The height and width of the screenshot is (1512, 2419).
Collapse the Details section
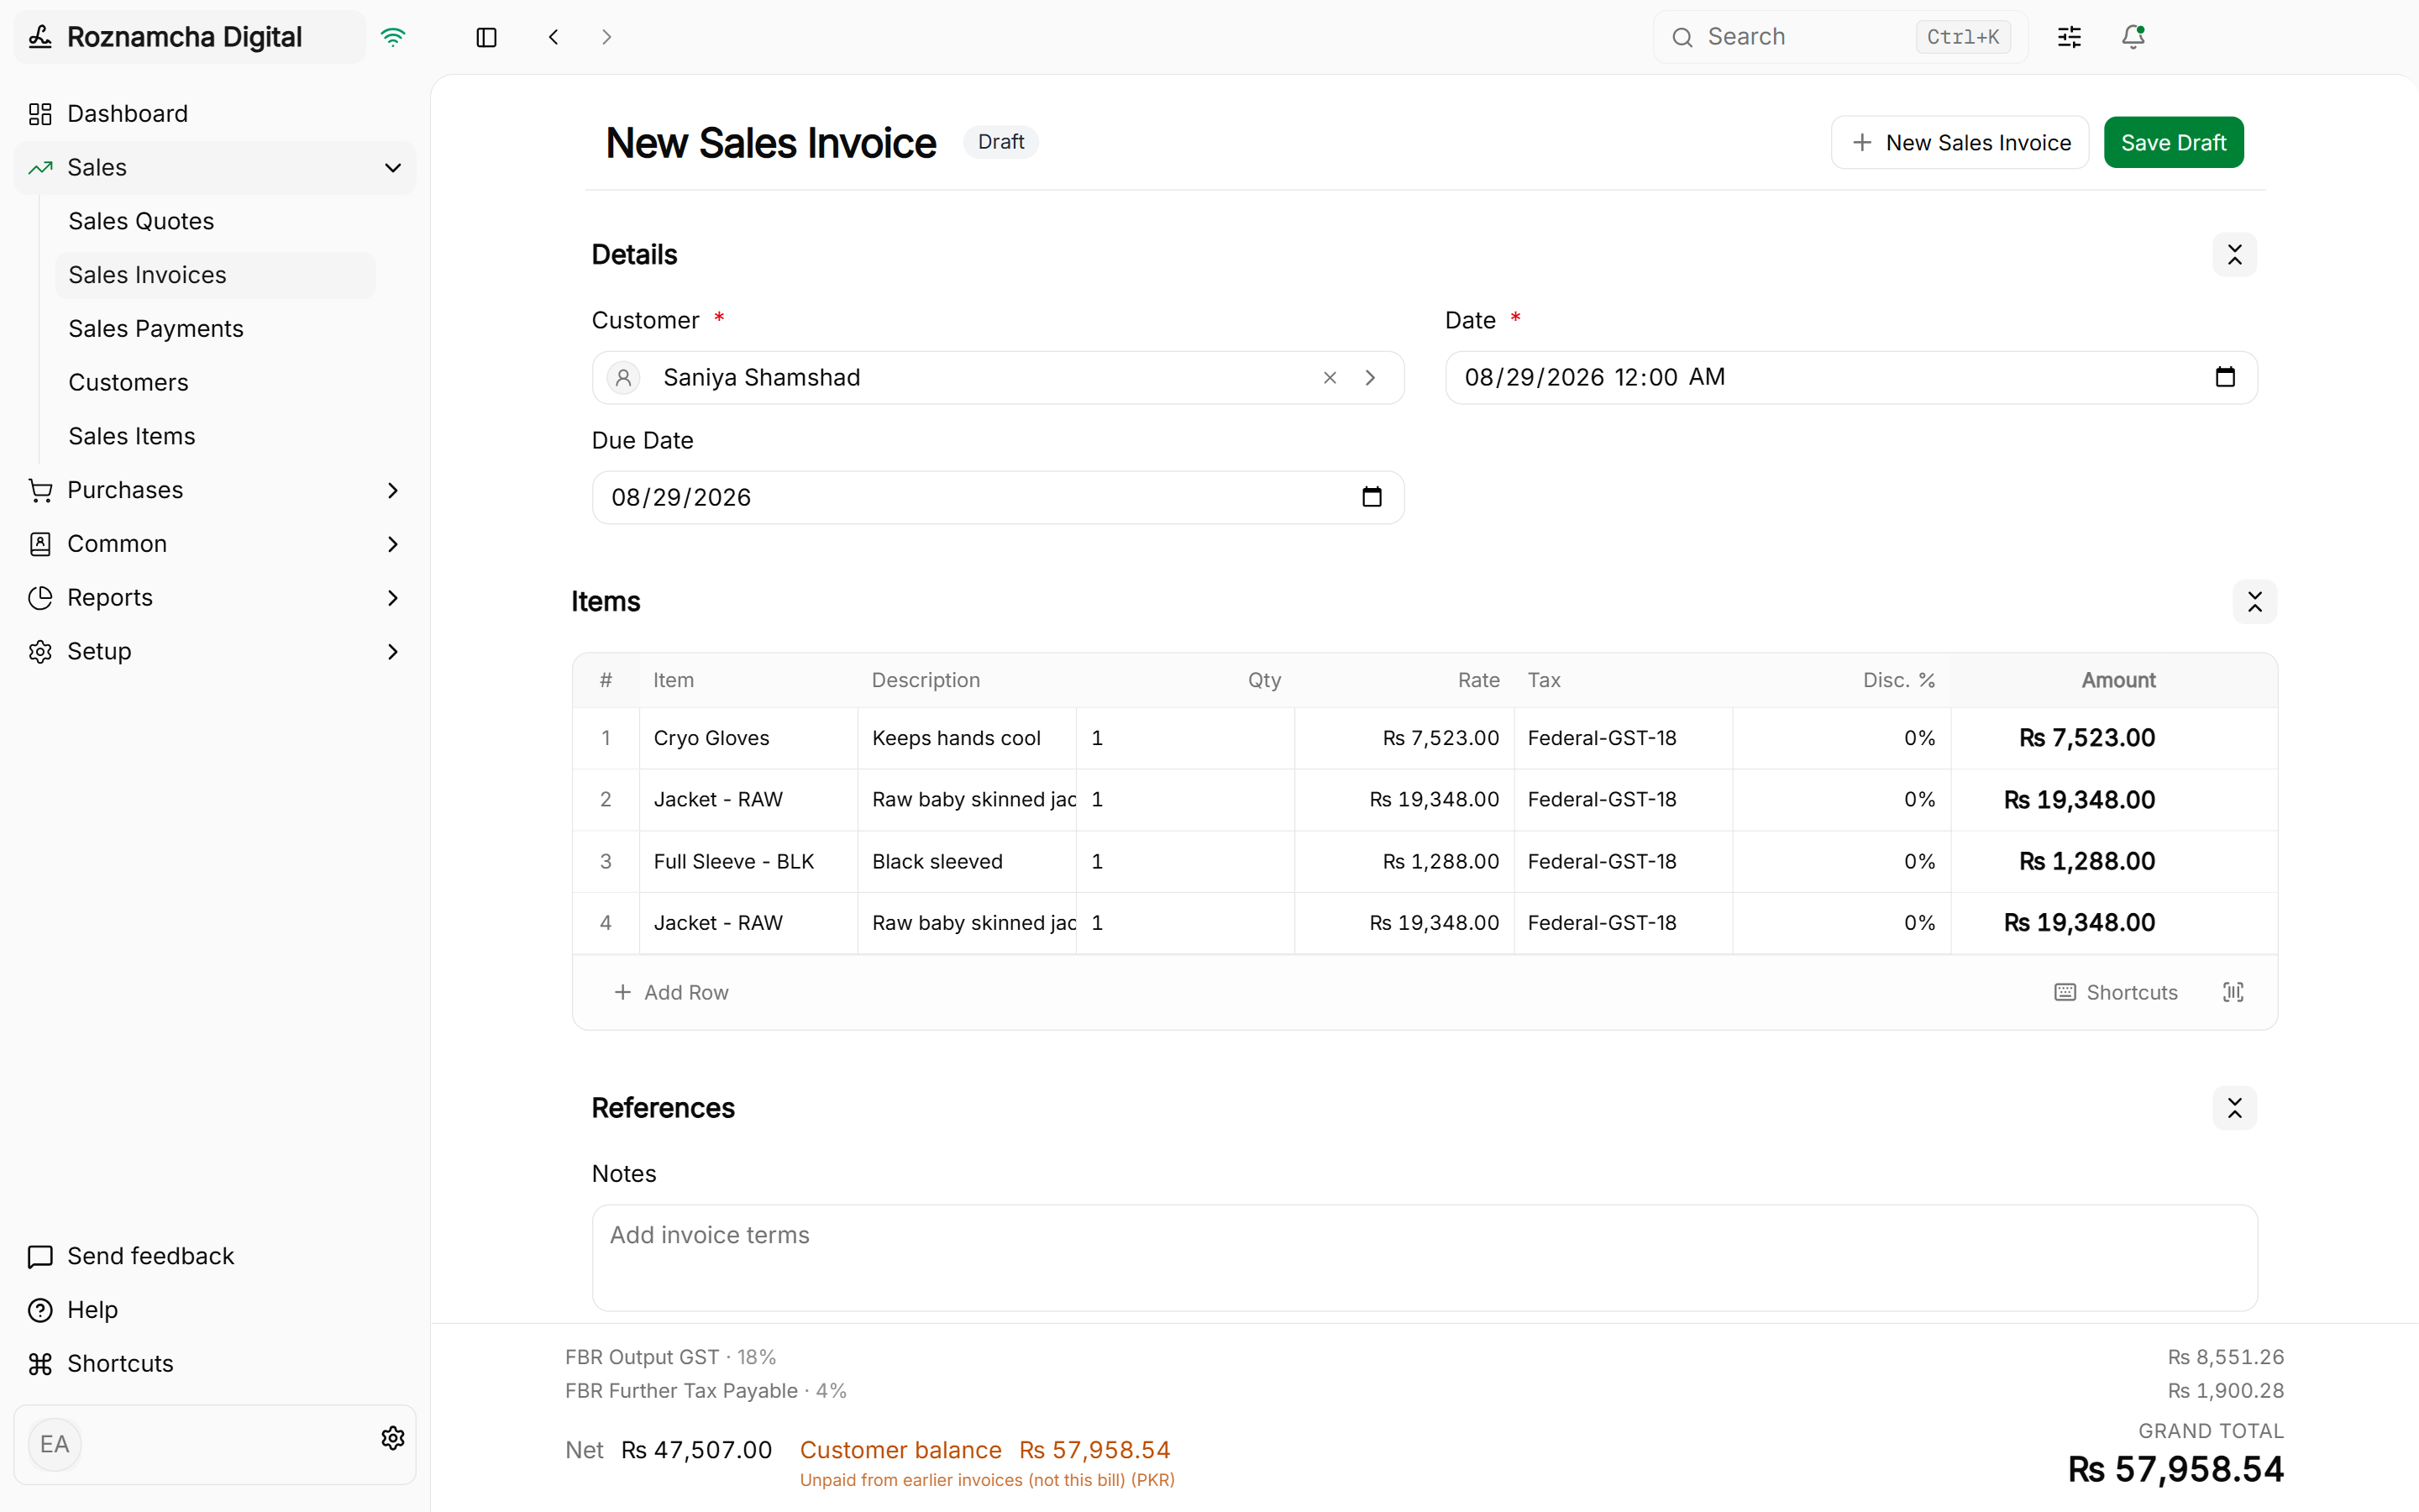pyautogui.click(x=2234, y=255)
